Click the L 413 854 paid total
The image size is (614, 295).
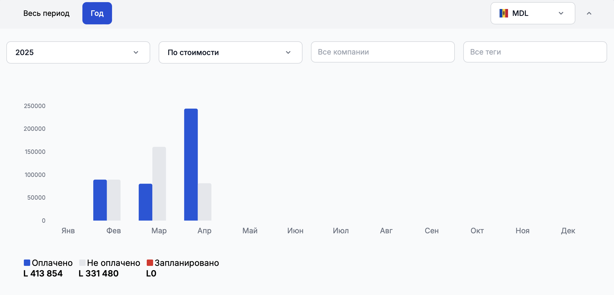tap(43, 273)
